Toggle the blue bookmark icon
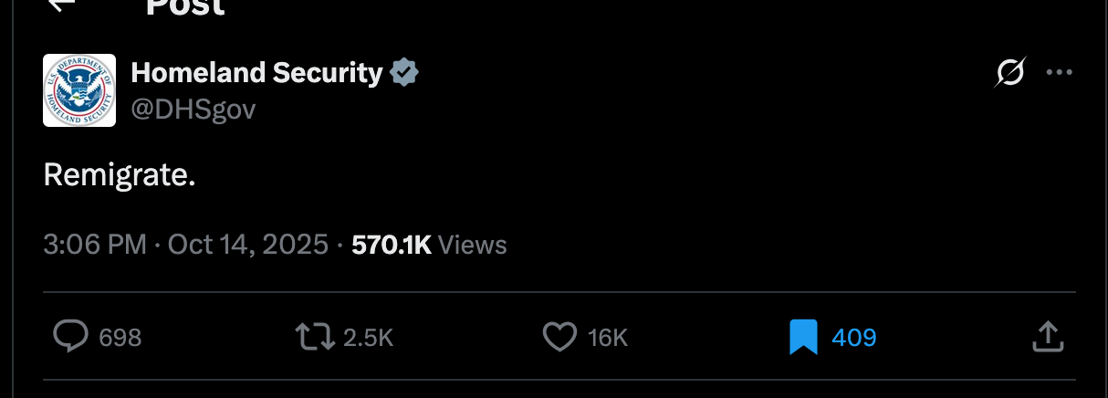 point(804,337)
